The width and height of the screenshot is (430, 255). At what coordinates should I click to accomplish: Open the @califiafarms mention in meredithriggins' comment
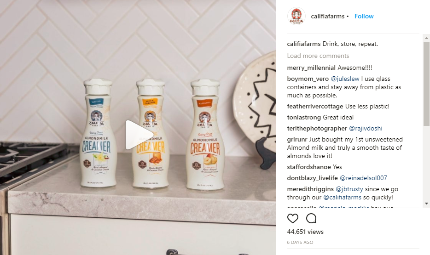click(x=342, y=197)
